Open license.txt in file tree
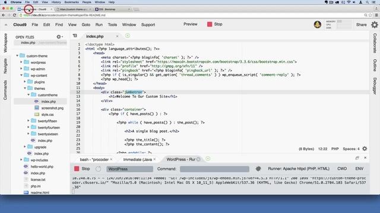The height and width of the screenshot is (213, 380). coord(38,180)
